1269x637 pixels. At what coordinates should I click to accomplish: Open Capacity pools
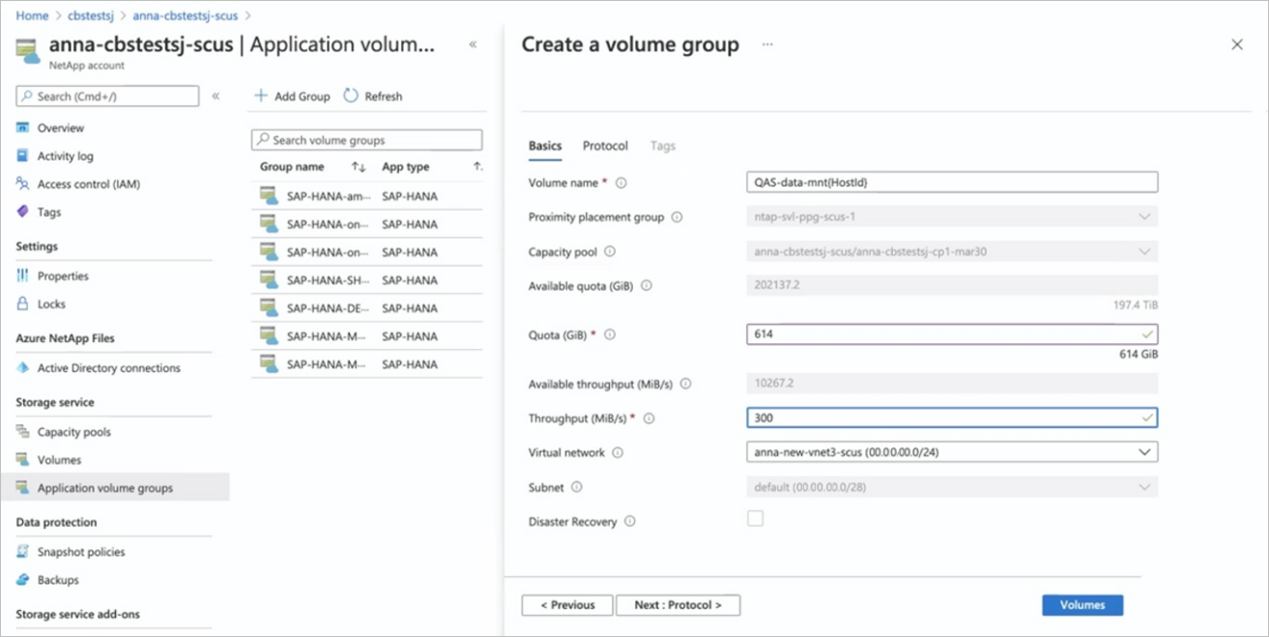coord(73,432)
